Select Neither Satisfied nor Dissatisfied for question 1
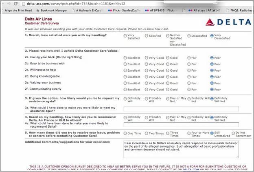The width and height of the screenshot is (254, 172). [168, 35]
